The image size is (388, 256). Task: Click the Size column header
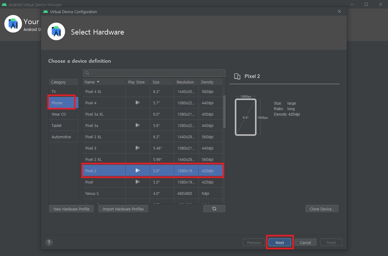tap(162, 82)
